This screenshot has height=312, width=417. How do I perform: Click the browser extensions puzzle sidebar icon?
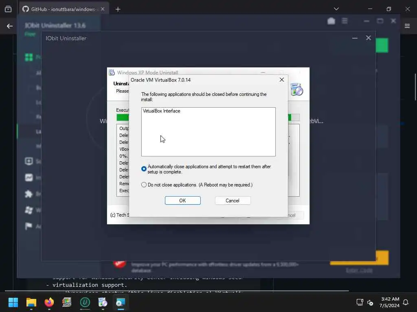pyautogui.click(x=29, y=194)
